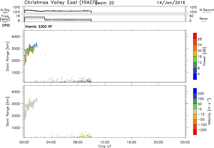The height and width of the screenshot is (148, 214).
Task: Click the 60 Nave scale tick label
Action: coord(191,16)
